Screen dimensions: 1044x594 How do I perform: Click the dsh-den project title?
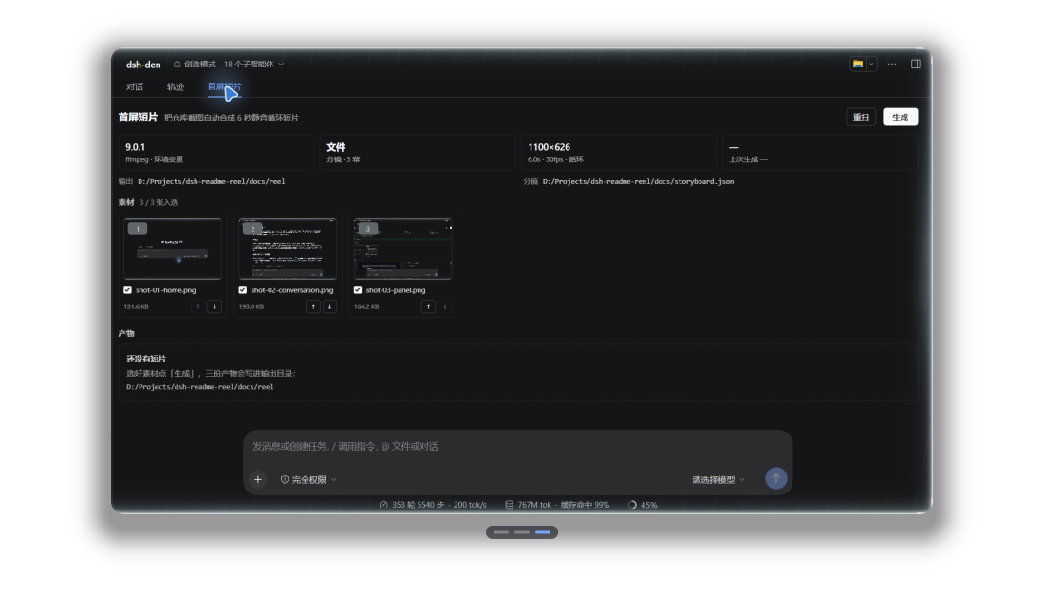click(143, 65)
